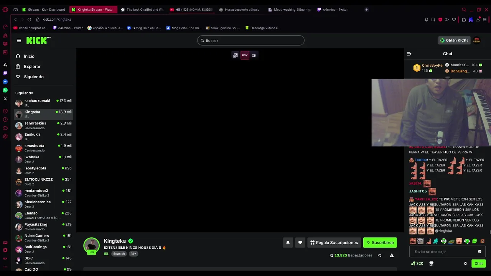This screenshot has width=491, height=276.
Task: Click the Spanish language tag
Action: (119, 254)
